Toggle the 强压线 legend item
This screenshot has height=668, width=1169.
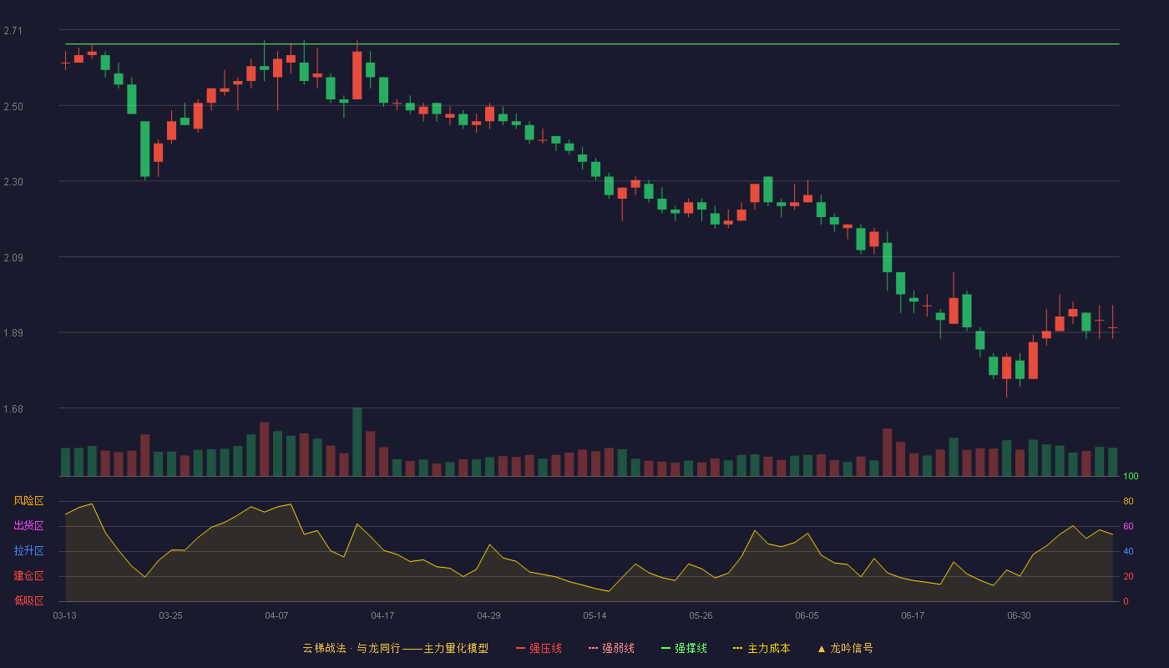(539, 648)
